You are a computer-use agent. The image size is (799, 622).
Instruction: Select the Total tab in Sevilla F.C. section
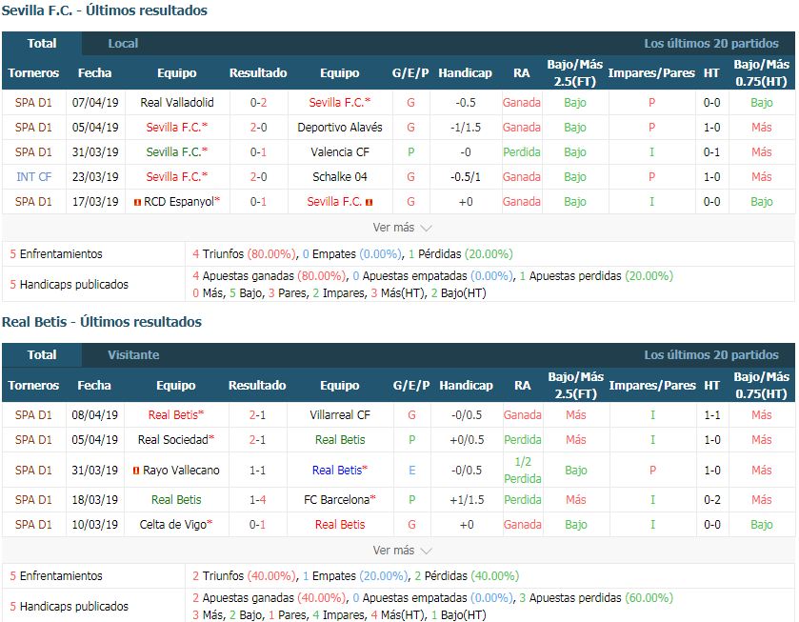(42, 43)
